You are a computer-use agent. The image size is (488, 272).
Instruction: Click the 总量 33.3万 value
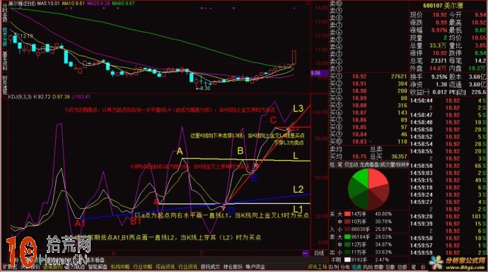pos(438,46)
